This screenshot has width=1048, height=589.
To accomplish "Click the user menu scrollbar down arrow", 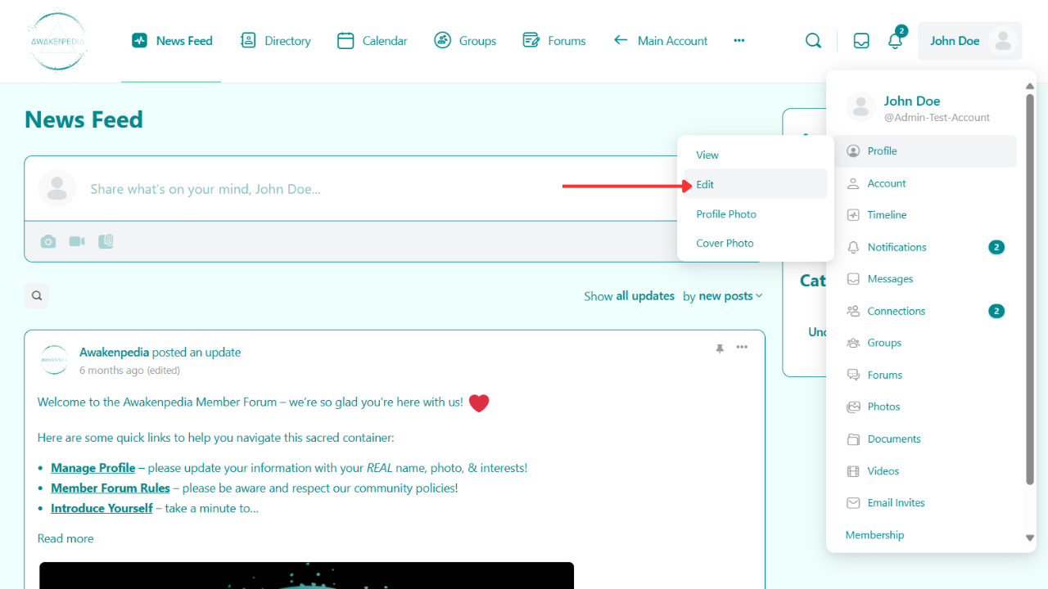I will click(x=1030, y=537).
